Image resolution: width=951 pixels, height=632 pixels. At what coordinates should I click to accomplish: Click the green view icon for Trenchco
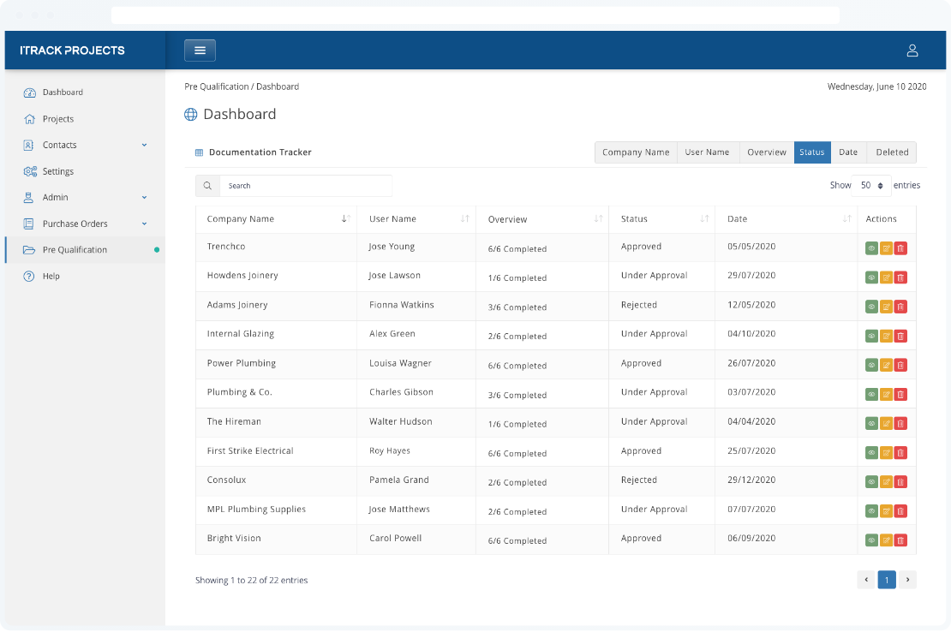tap(871, 248)
